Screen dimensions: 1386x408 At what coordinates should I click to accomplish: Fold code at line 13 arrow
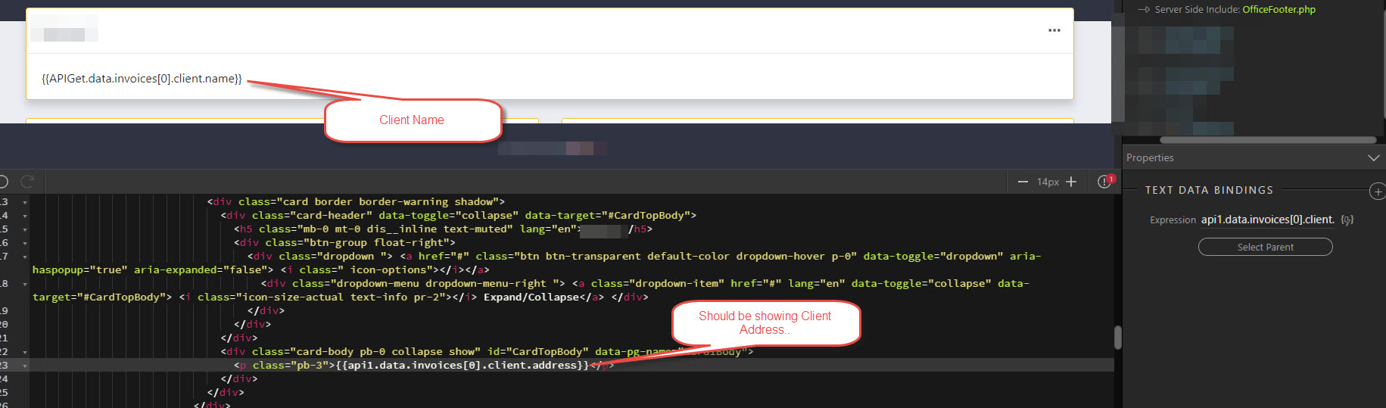coord(25,202)
